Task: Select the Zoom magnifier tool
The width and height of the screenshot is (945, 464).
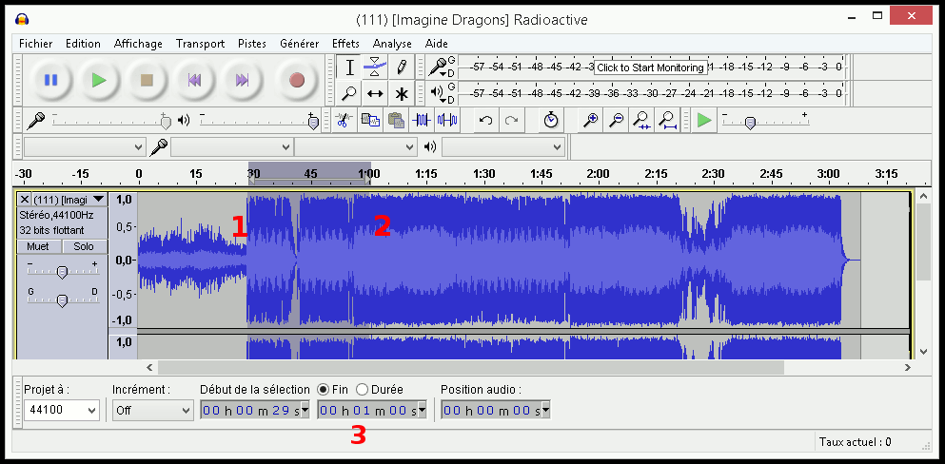Action: (349, 93)
